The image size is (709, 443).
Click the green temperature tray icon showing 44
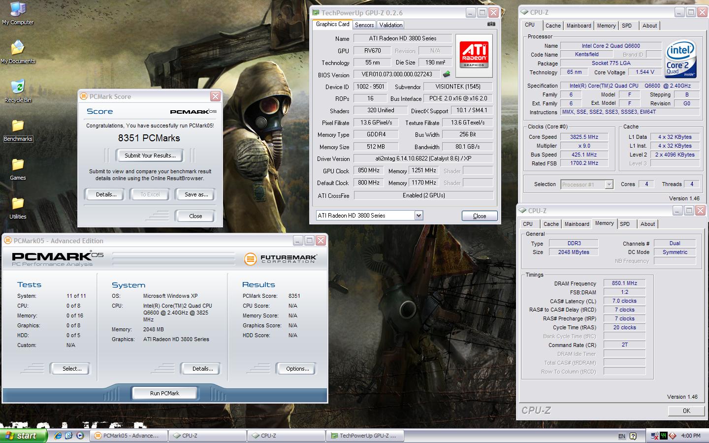pos(664,436)
